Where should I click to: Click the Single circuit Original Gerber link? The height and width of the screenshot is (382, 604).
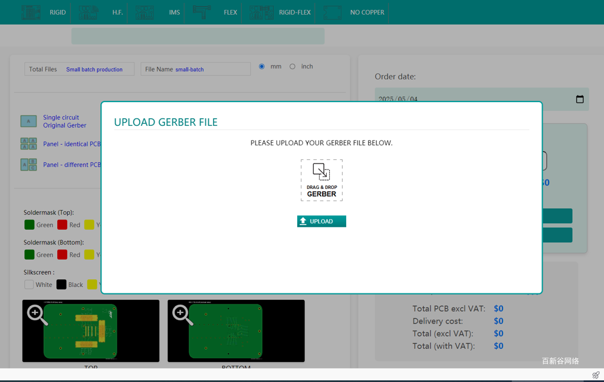[x=64, y=122]
